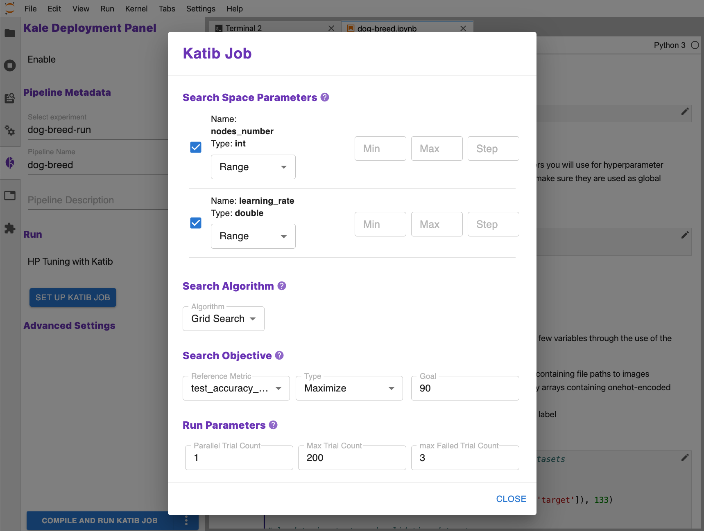Open the Run menu

point(107,9)
